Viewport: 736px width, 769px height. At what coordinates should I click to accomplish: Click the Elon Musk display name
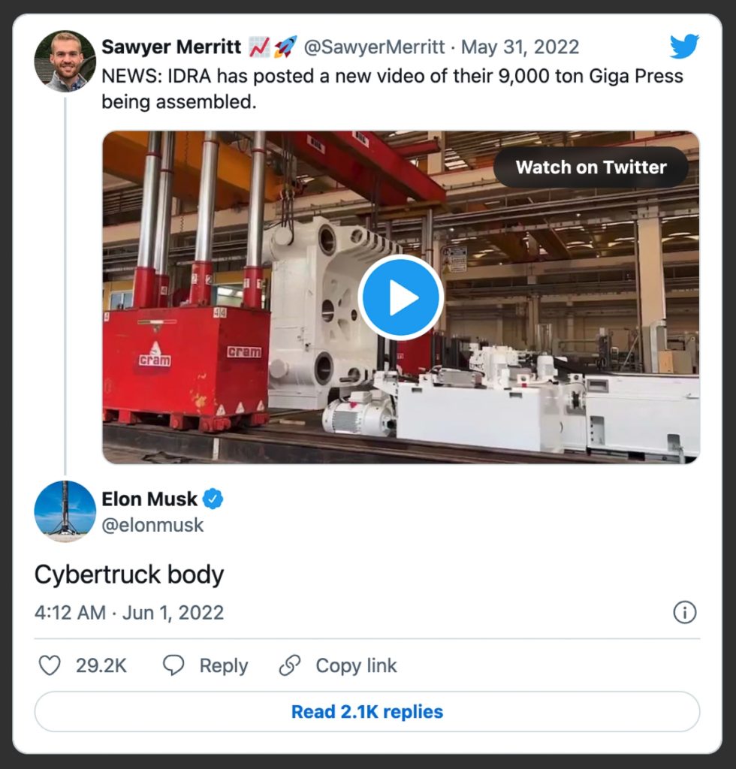tap(149, 499)
